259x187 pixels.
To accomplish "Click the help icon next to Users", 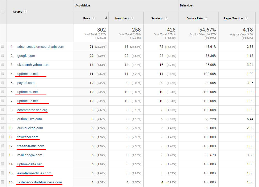I will point(94,18).
